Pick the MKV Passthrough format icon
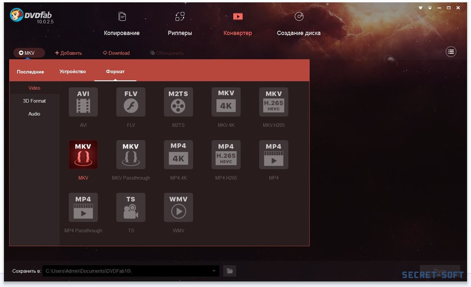The image size is (471, 287). (x=130, y=155)
